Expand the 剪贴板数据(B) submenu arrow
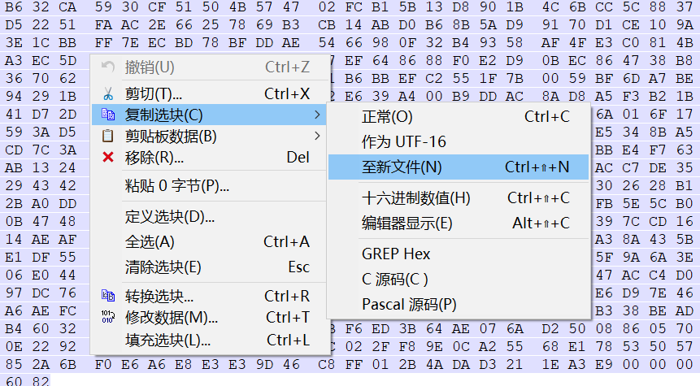This screenshot has height=386, width=700. (x=316, y=136)
